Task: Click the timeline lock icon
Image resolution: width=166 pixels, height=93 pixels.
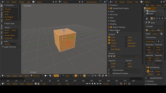Action: click(39, 84)
